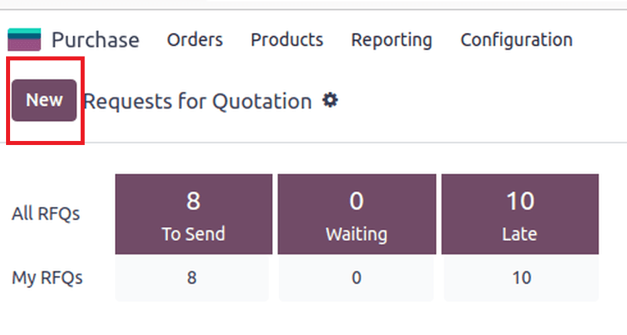Filter by 0 Waiting RFQs card
This screenshot has height=335, width=627.
(357, 214)
